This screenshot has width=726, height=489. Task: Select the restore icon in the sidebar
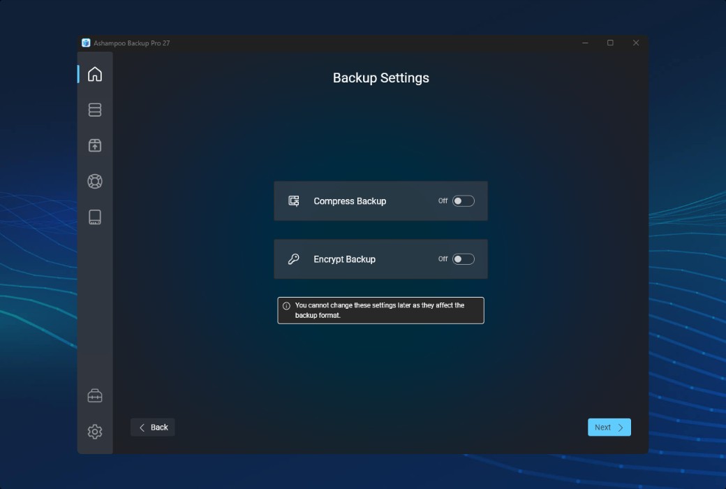click(x=95, y=145)
